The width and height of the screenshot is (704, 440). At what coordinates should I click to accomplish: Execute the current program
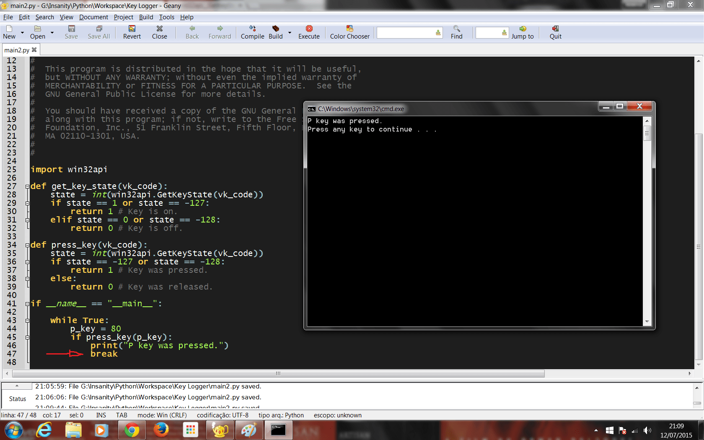(309, 32)
